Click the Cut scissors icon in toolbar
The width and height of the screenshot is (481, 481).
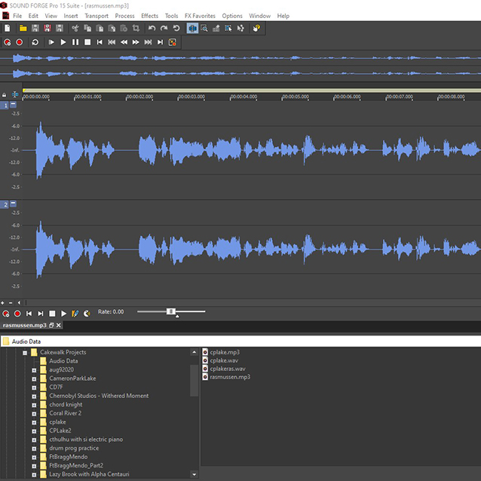point(75,29)
